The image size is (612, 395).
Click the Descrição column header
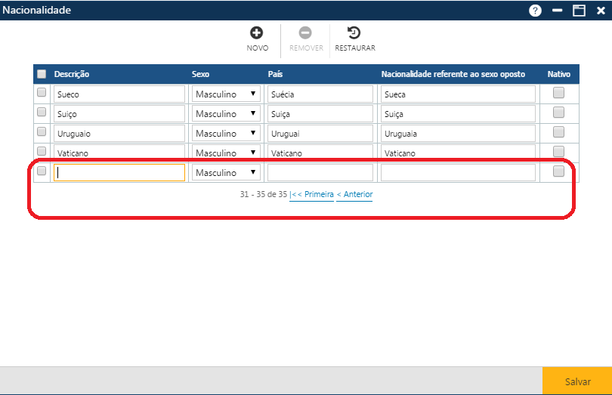point(72,74)
